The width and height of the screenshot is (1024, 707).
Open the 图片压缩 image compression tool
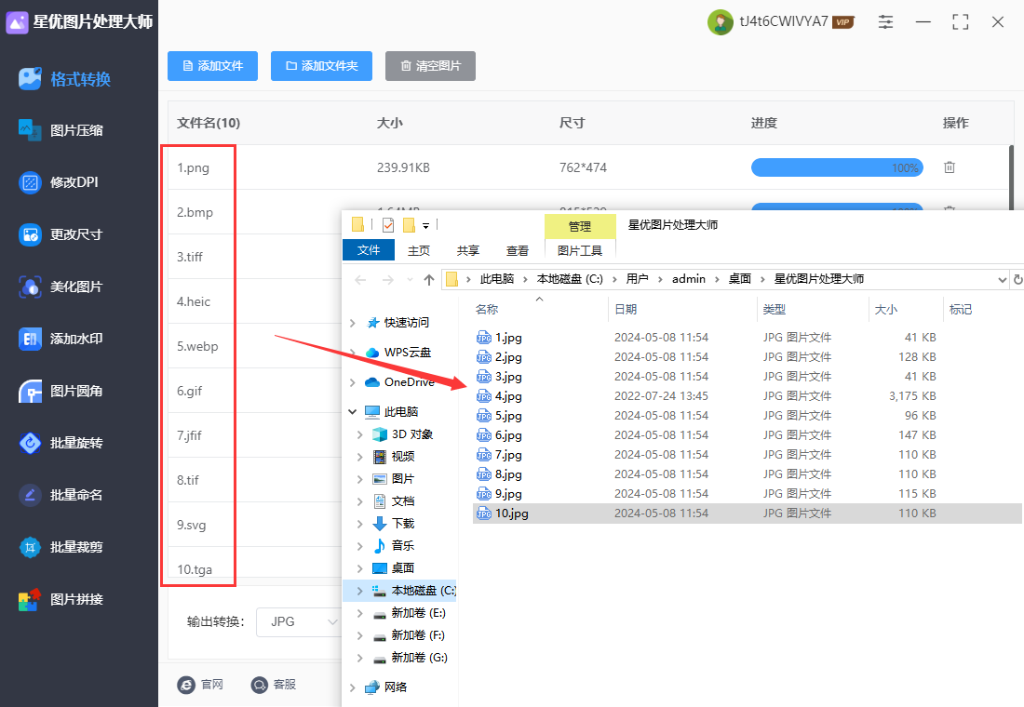(61, 130)
